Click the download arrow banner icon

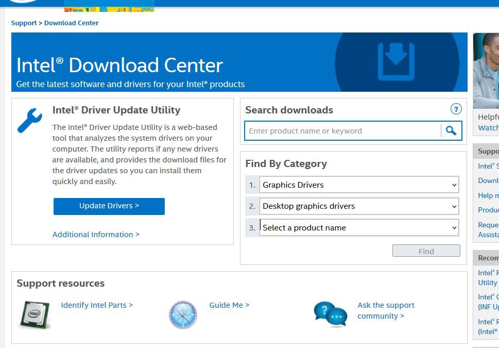(x=395, y=61)
